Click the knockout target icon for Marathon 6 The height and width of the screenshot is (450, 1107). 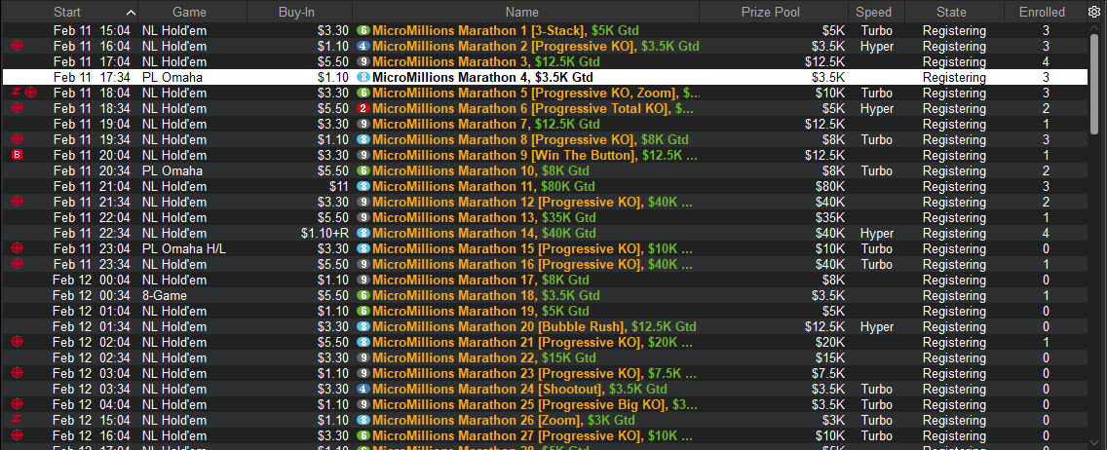(18, 108)
